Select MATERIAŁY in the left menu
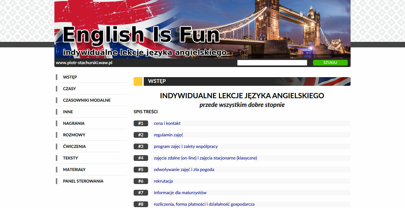This screenshot has width=405, height=208. [74, 170]
